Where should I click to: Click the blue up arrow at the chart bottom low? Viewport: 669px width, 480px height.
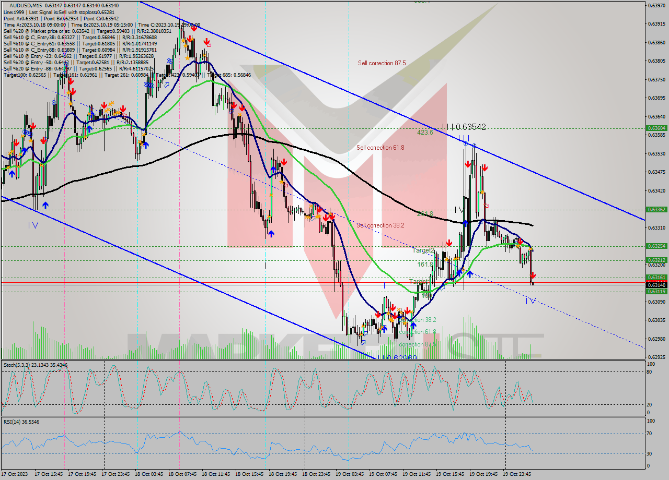coord(386,329)
